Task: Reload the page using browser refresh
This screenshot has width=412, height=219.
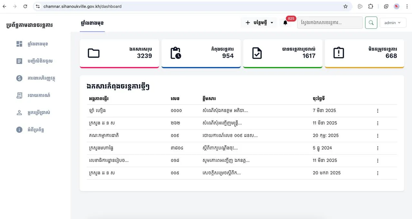Action: pyautogui.click(x=25, y=6)
